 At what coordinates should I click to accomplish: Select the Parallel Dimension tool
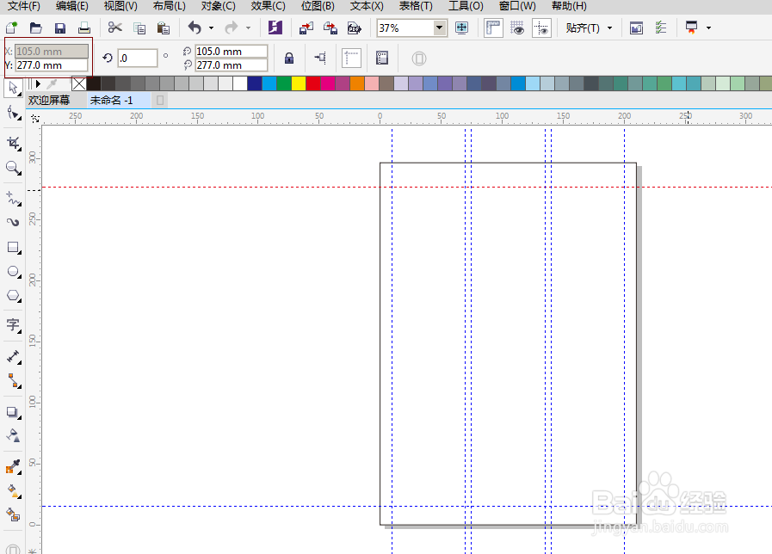13,356
